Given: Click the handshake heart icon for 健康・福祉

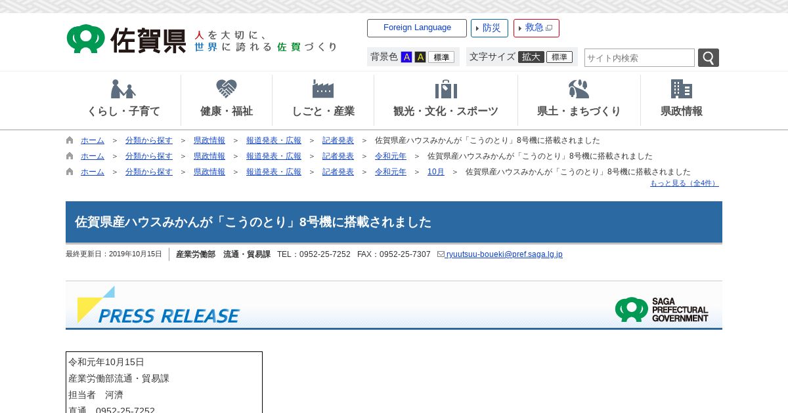Looking at the screenshot, I should pos(227,89).
